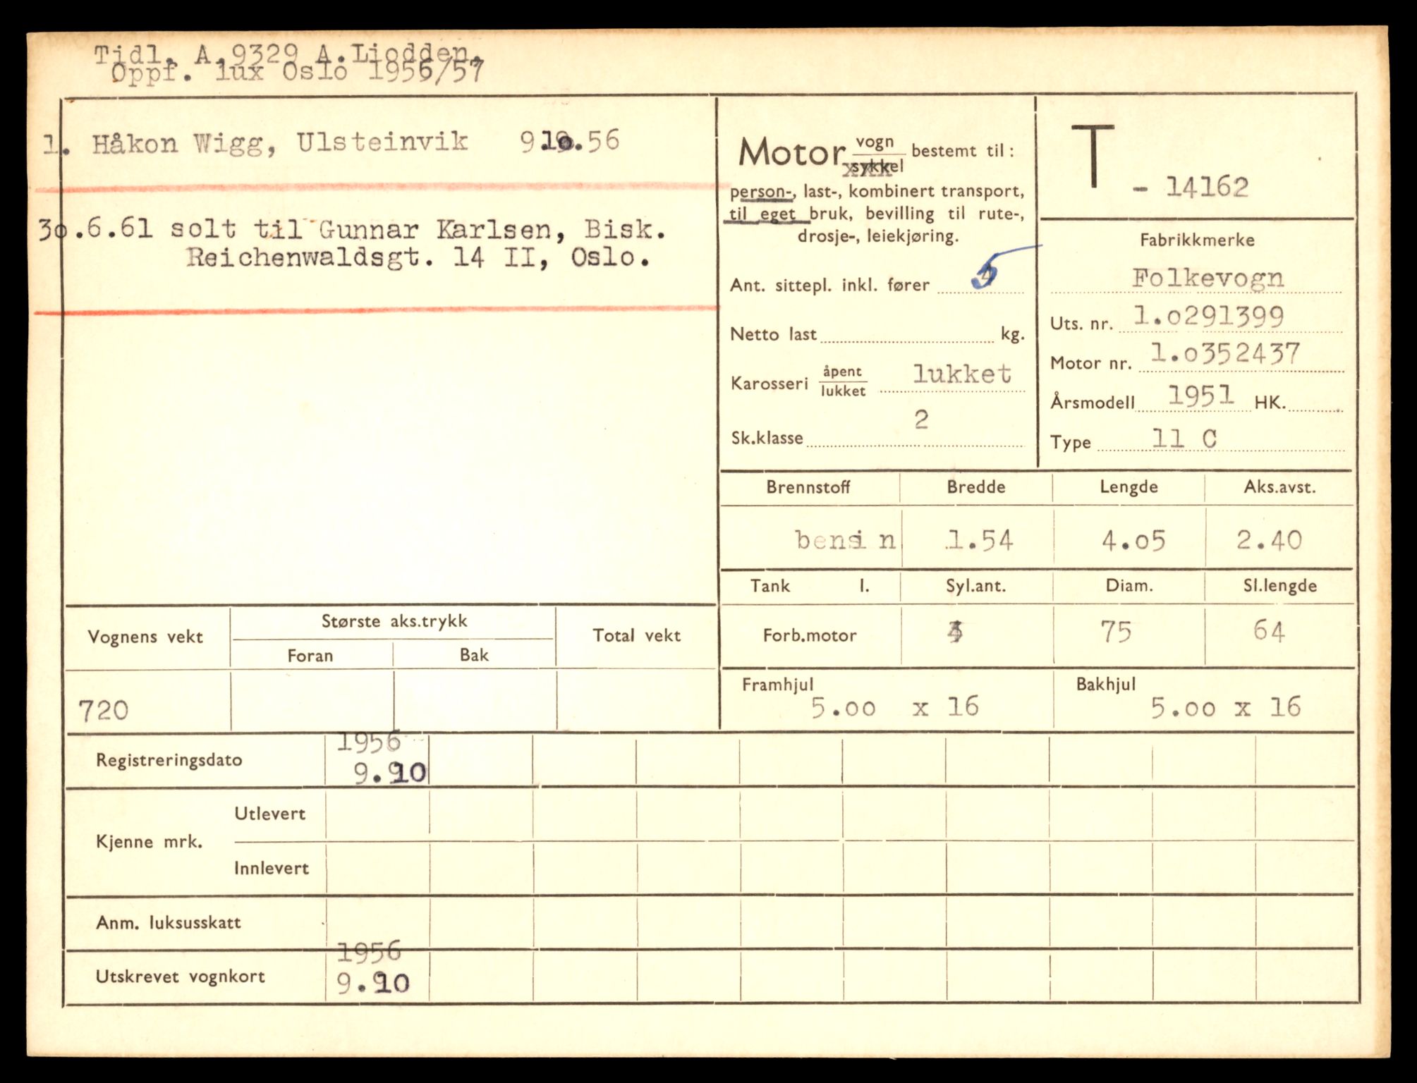1417x1083 pixels.
Task: Click the Framhjul tire size 5.00 x 16
Action: click(x=894, y=707)
